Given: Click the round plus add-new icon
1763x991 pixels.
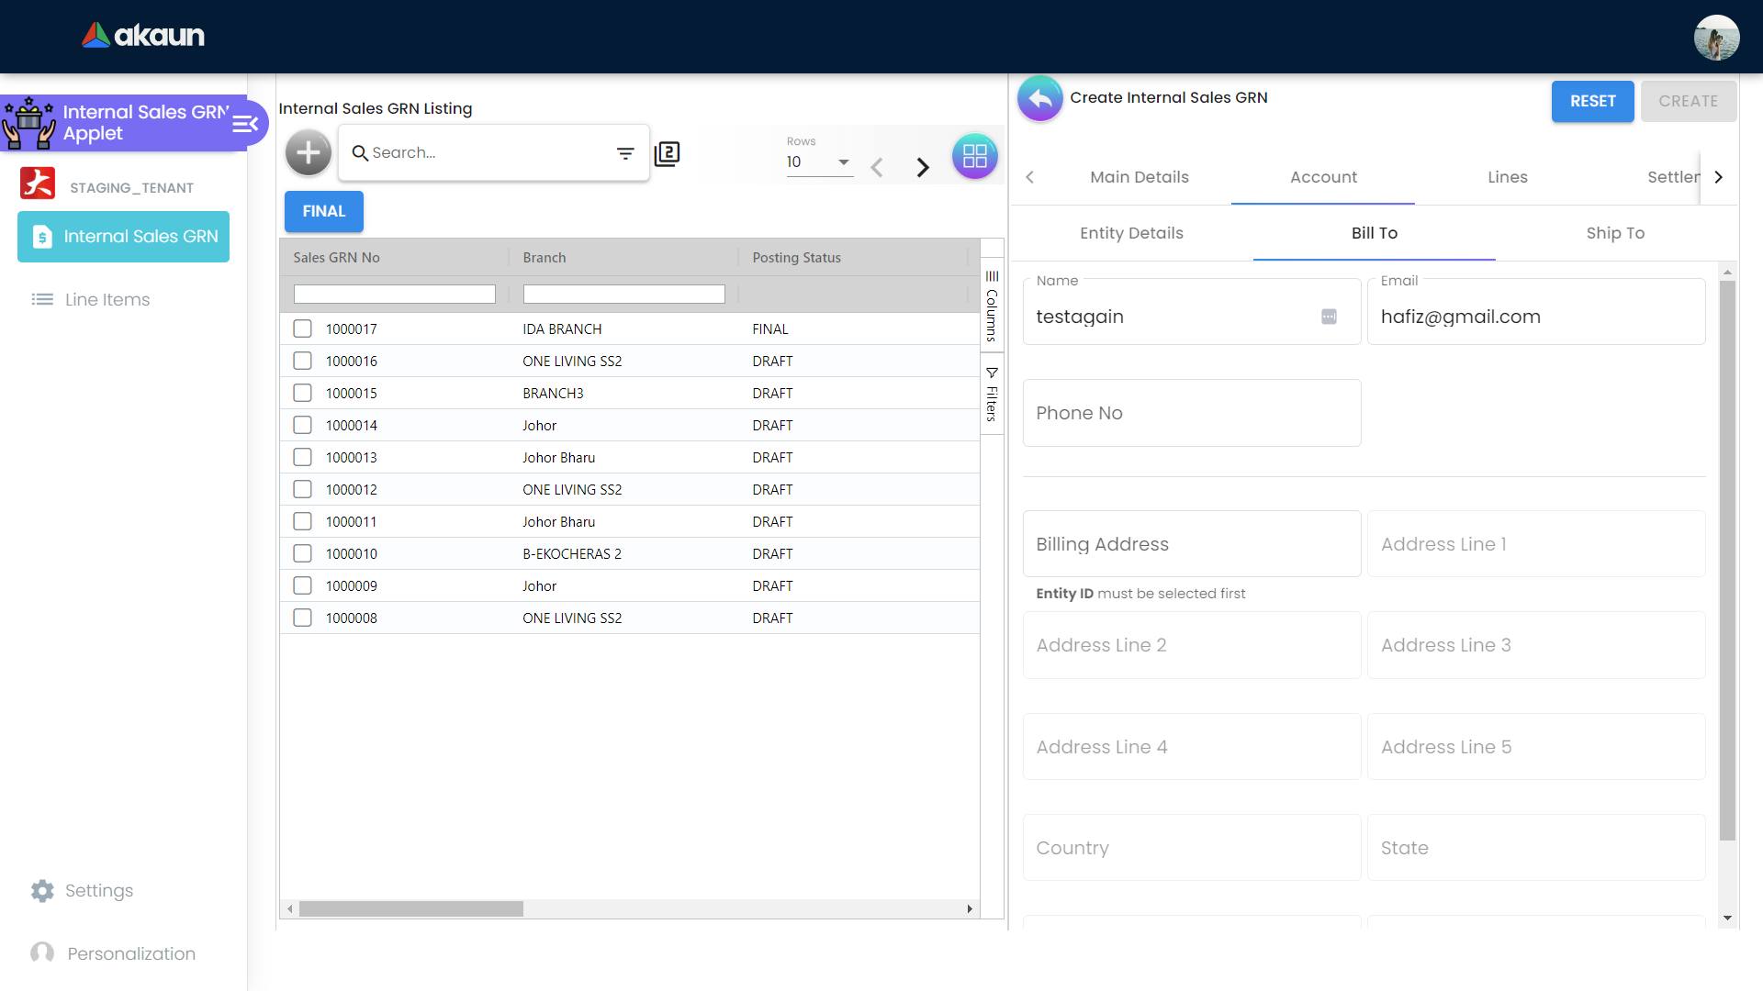Looking at the screenshot, I should pyautogui.click(x=309, y=153).
